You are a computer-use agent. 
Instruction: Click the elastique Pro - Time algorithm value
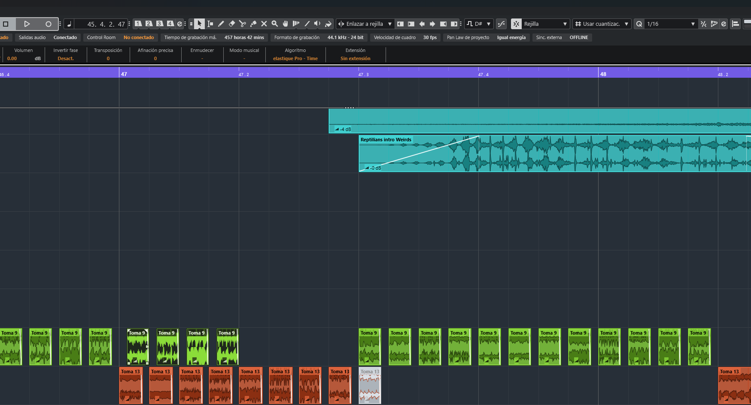(295, 58)
